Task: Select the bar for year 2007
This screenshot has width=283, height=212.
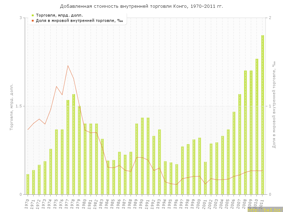Action: click(239, 144)
